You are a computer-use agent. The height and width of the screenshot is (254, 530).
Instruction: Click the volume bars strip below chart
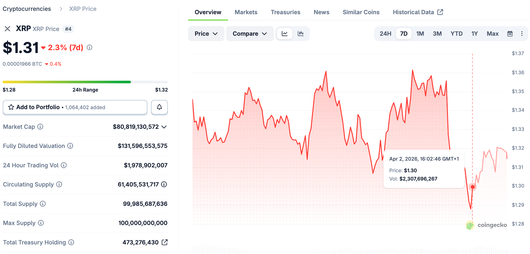point(350,249)
